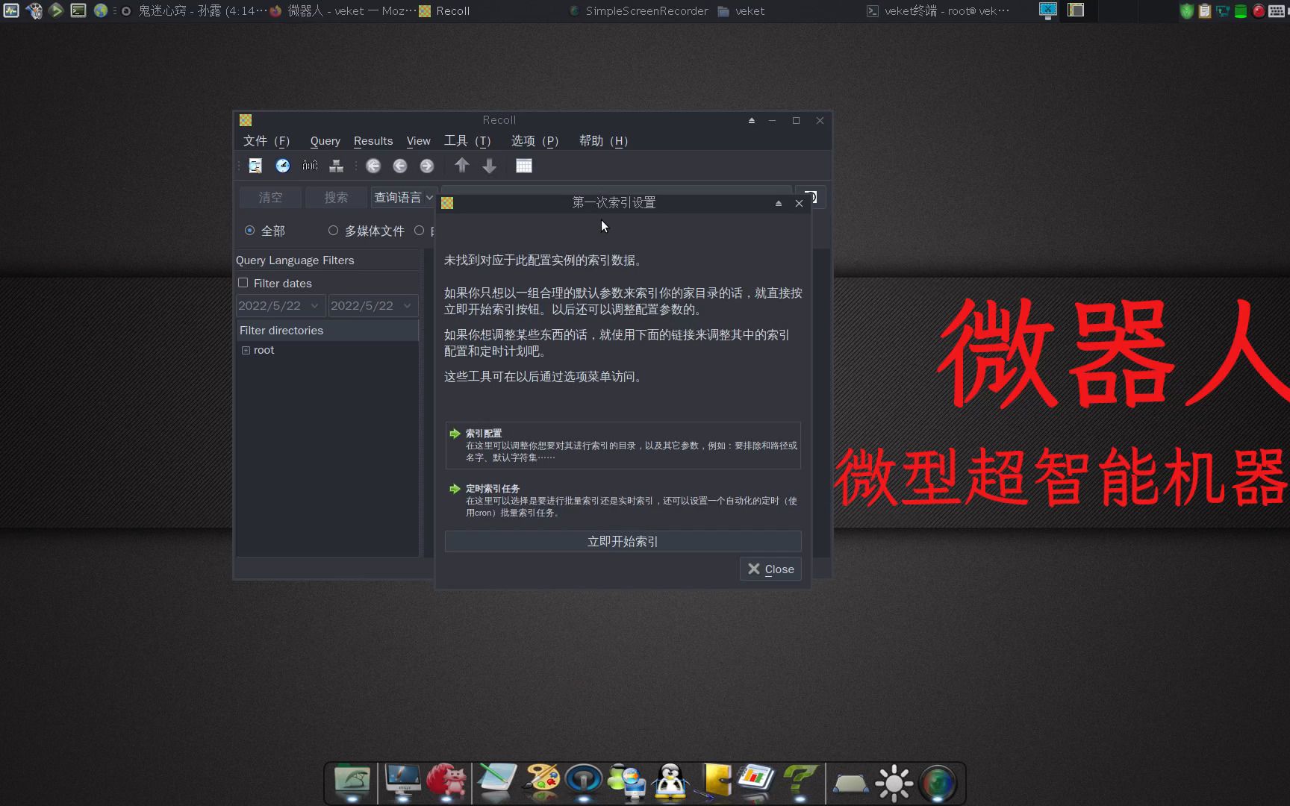1290x806 pixels.
Task: Sort results ascending with up arrow
Action: point(462,166)
